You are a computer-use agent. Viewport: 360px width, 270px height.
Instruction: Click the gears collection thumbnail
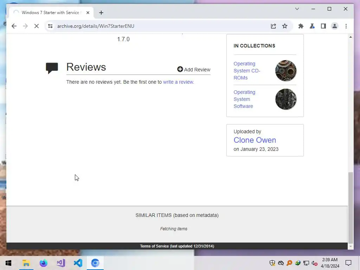(285, 71)
